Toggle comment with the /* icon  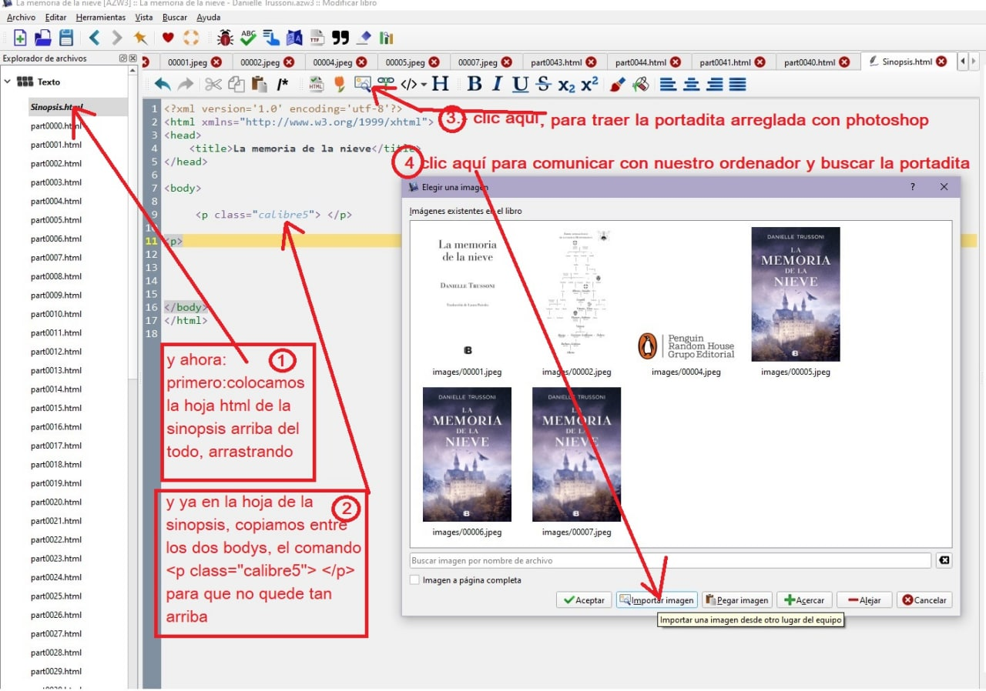[283, 85]
